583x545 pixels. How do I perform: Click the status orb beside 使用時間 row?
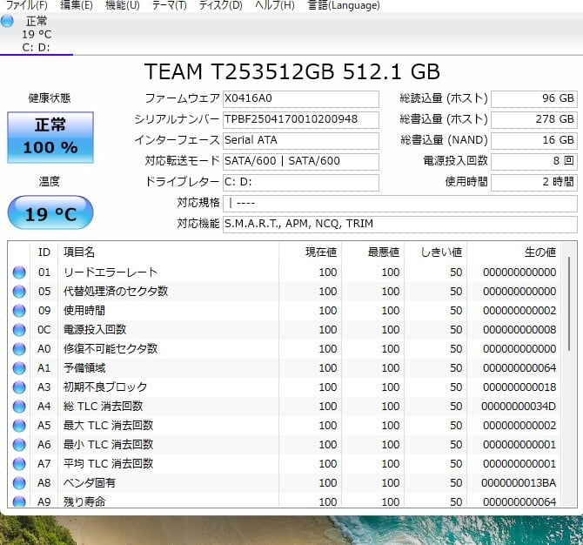pyautogui.click(x=19, y=311)
